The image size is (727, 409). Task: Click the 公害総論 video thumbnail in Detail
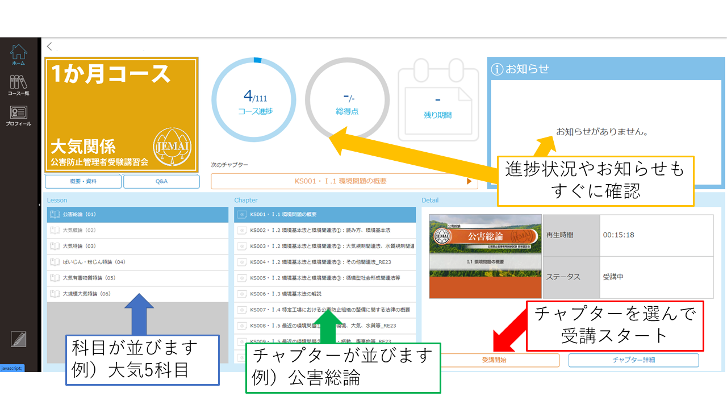pyautogui.click(x=486, y=256)
